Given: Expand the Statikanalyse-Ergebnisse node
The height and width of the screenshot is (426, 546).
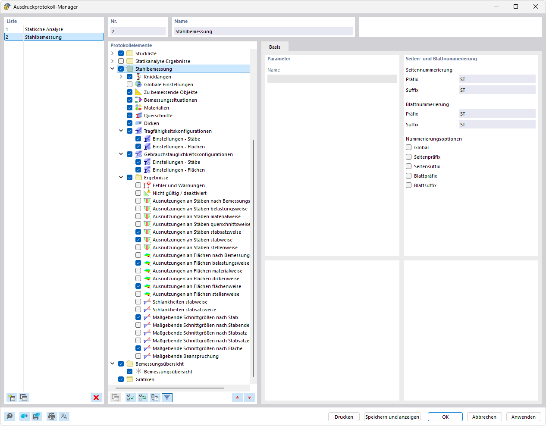Looking at the screenshot, I should click(x=113, y=61).
